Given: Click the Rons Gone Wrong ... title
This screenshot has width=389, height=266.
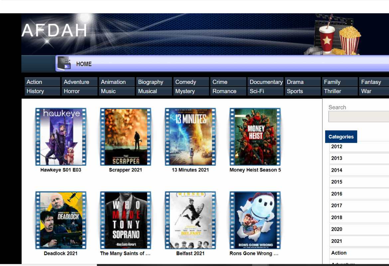Looking at the screenshot, I should [254, 253].
